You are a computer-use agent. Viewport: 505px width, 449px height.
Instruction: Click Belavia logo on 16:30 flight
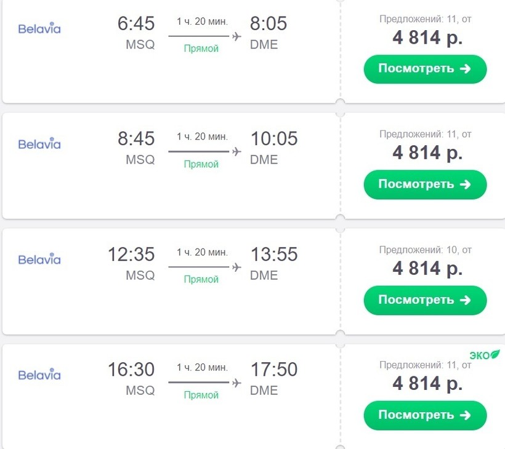[x=39, y=375]
